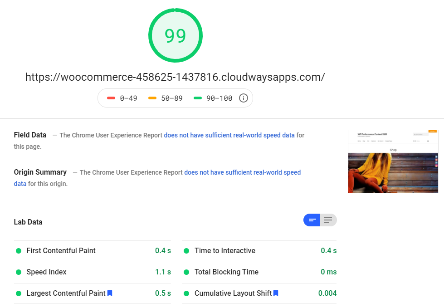444x308 pixels.
Task: Click the Cumulative Layout Shift label
Action: pyautogui.click(x=233, y=293)
